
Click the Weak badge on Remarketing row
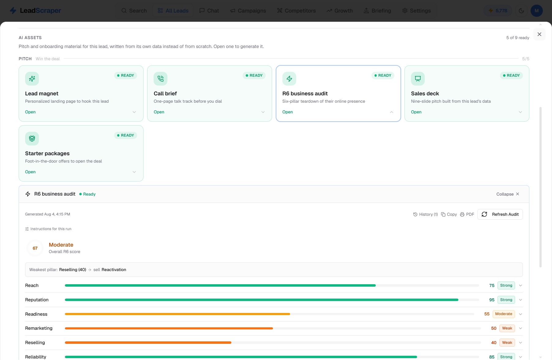coord(507,328)
